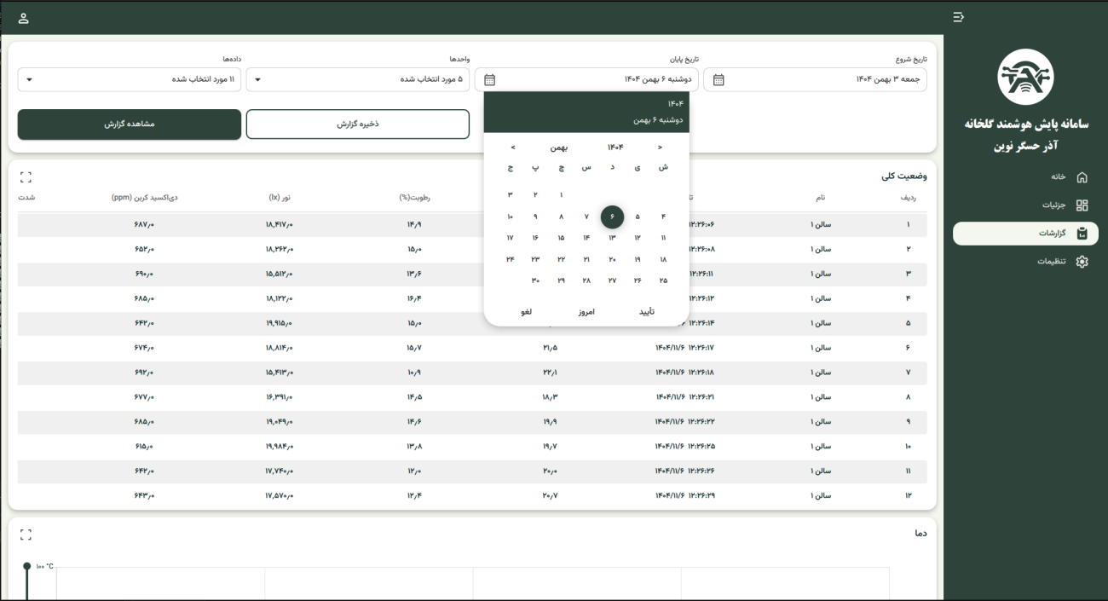This screenshot has width=1108, height=601.
Task: Click the light value ۱۹٬۹۱۵٫۰ in row ۵
Action: 279,324
